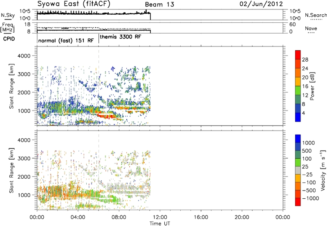The width and height of the screenshot is (327, 226).
Task: Click the "4000" tick of the power panel
Action: 24,56
